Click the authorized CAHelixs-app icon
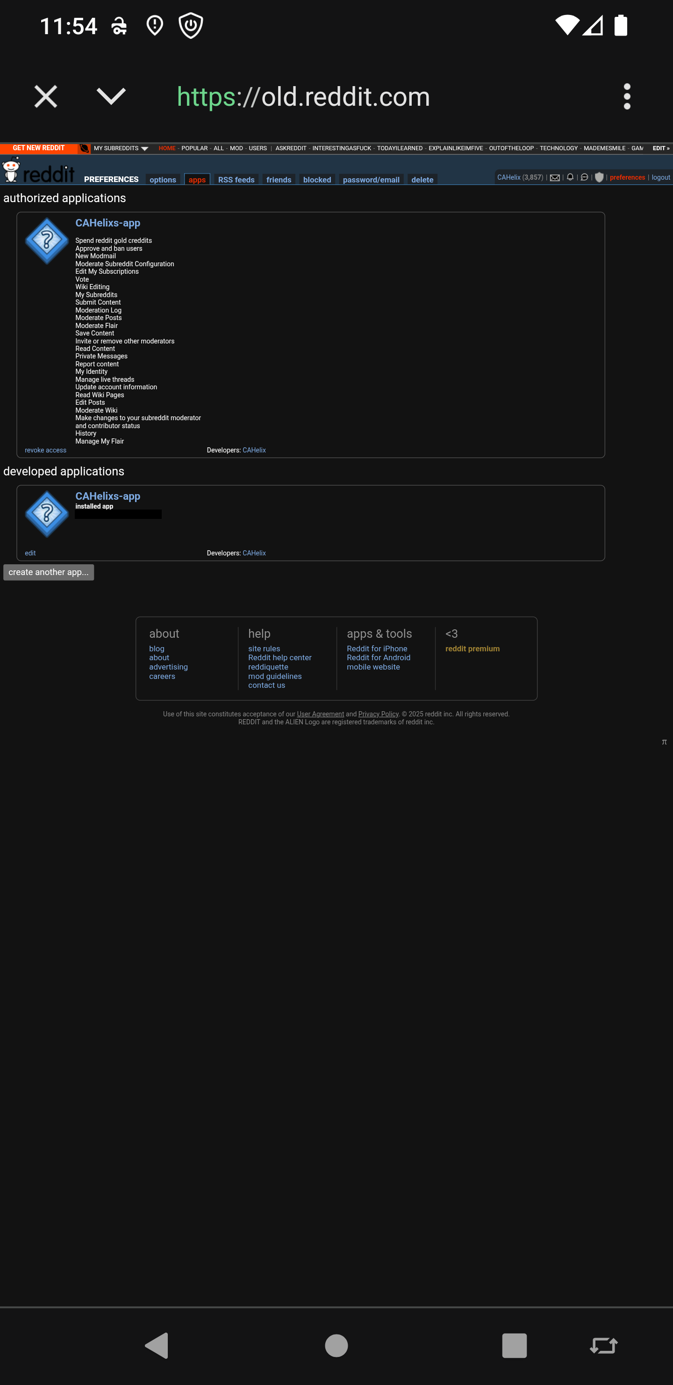Viewport: 673px width, 1385px height. point(47,241)
